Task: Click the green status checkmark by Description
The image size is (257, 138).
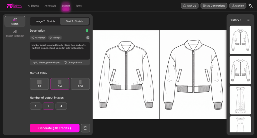Action: pos(87,31)
